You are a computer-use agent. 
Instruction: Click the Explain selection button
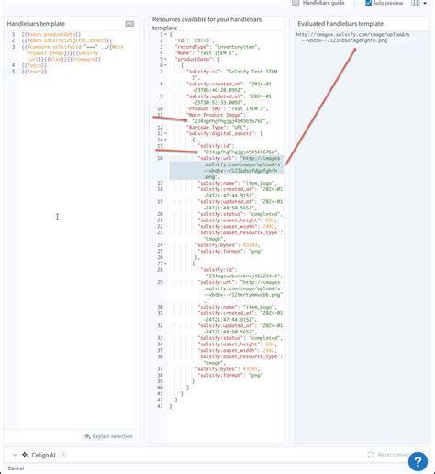(x=109, y=436)
